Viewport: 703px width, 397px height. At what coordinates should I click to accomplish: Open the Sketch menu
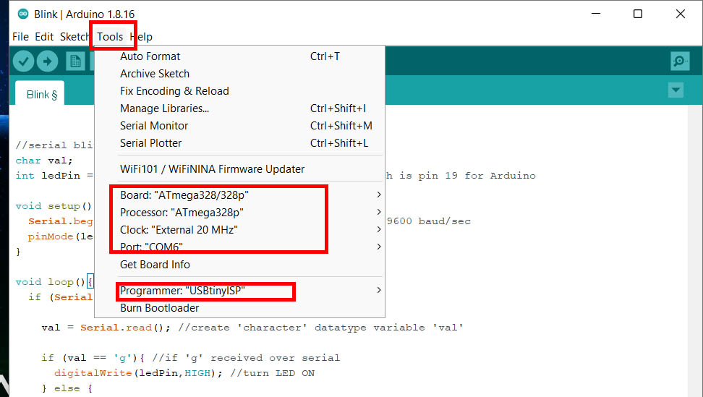click(75, 37)
